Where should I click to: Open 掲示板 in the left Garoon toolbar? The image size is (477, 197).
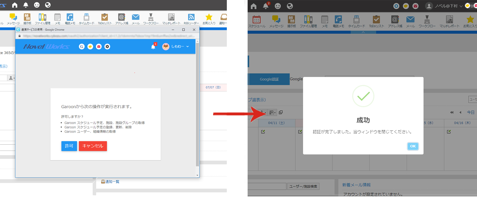pos(27,19)
